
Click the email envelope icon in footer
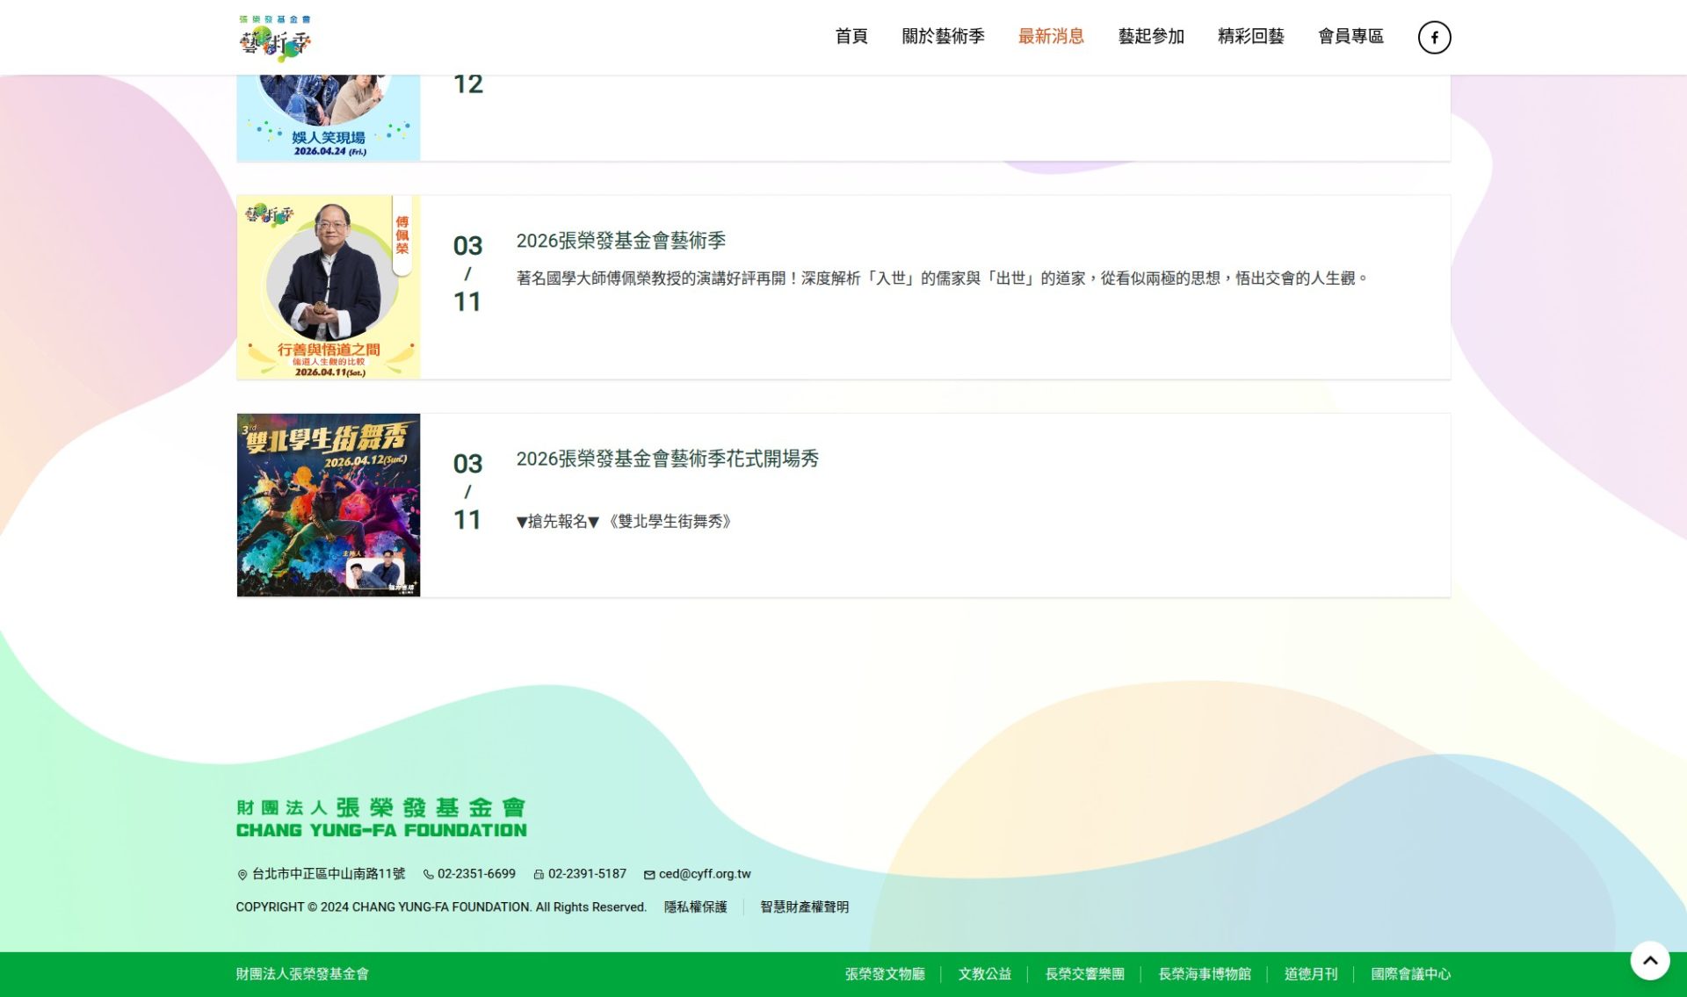point(649,875)
